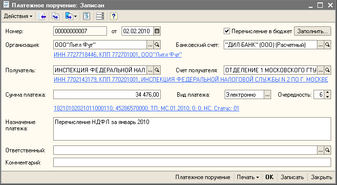Click the Платежное поручение bottom bar item
Screen dimensions: 337x185
(203, 177)
